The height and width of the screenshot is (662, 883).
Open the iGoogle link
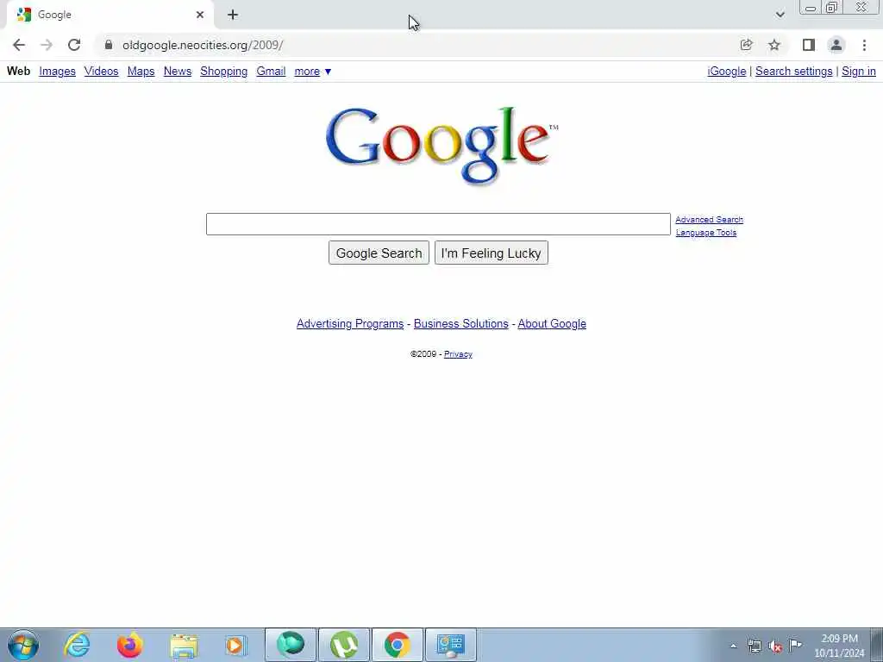(726, 72)
